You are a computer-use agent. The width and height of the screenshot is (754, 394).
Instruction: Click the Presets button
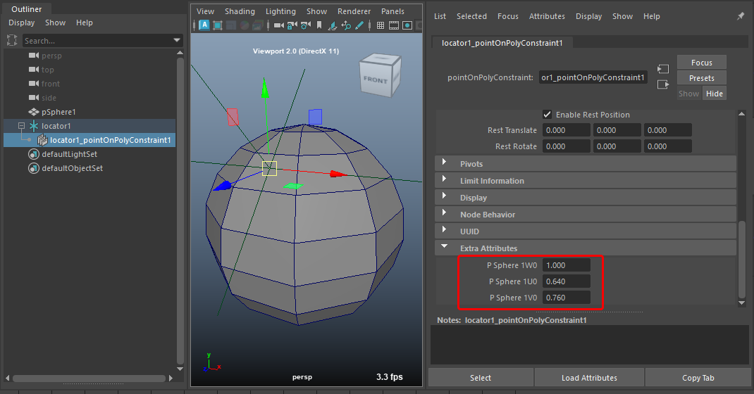click(701, 78)
